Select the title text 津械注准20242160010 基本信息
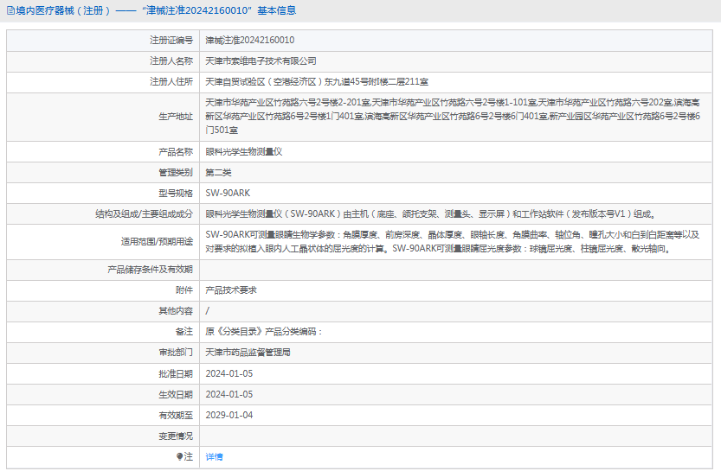The height and width of the screenshot is (471, 721). tap(219, 10)
